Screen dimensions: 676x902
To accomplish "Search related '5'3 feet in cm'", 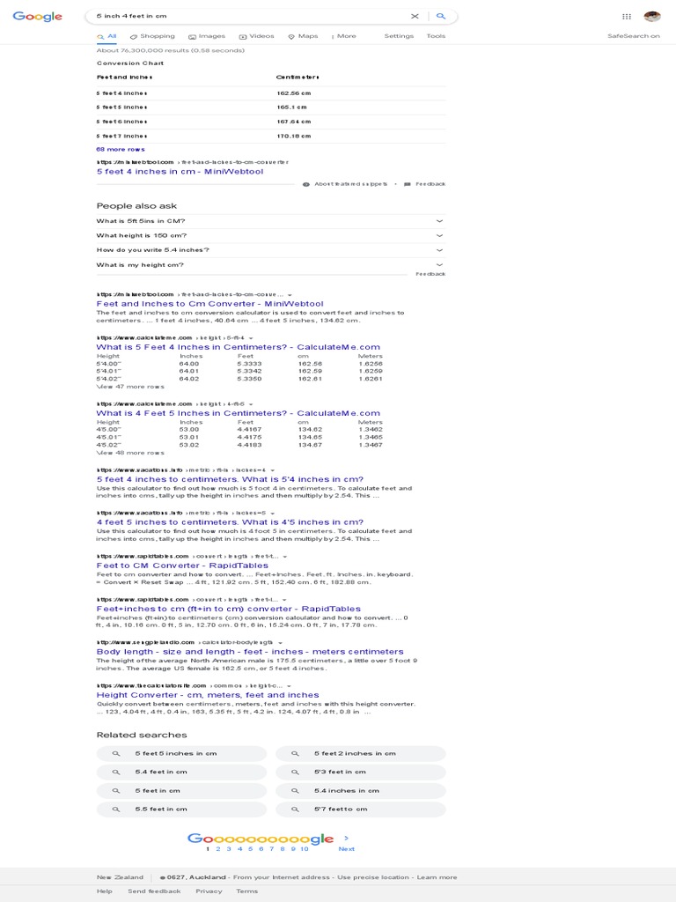I will [360, 772].
